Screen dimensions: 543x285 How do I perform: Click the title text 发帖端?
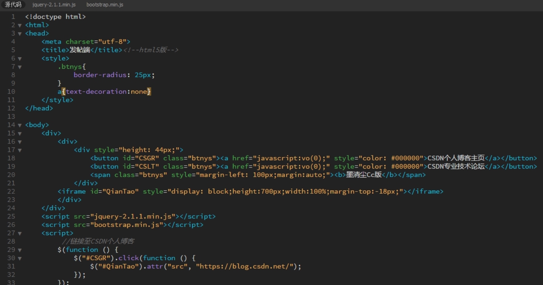pyautogui.click(x=80, y=50)
